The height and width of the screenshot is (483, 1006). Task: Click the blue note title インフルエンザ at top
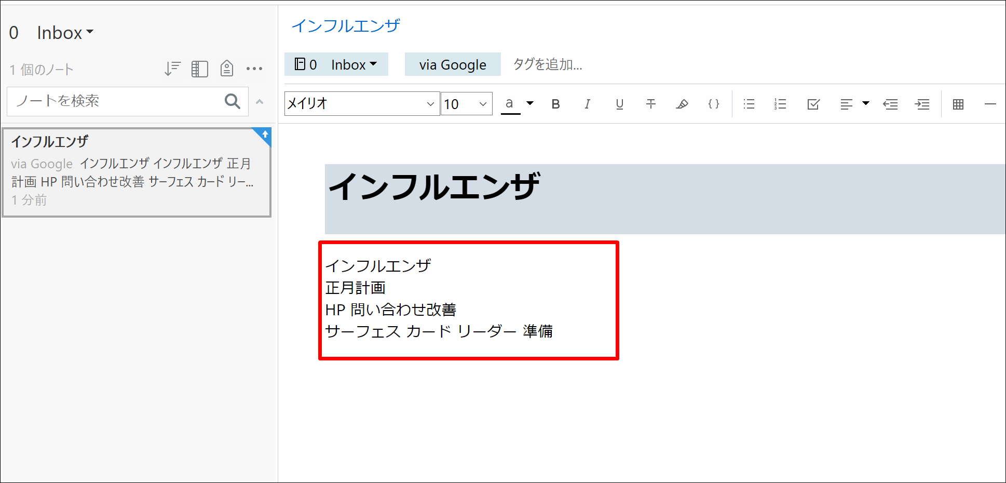tap(346, 25)
